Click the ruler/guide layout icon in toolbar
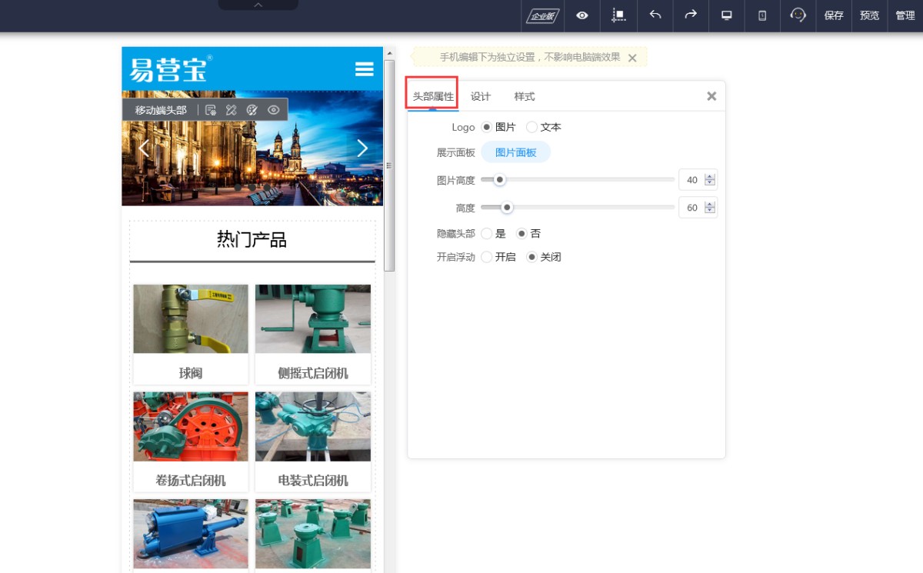Viewport: 923px width, 573px height. coord(618,15)
